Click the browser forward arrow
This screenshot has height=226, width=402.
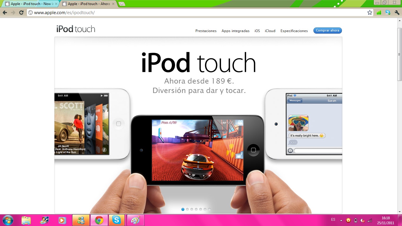point(13,12)
